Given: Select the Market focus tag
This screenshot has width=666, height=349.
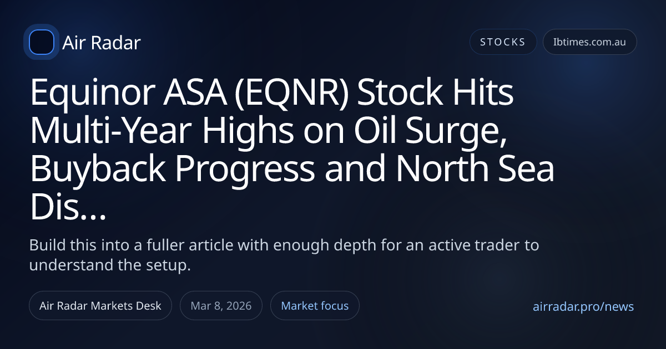Looking at the screenshot, I should [x=315, y=306].
